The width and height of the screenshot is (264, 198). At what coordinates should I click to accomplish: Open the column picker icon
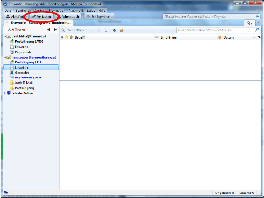(259, 37)
